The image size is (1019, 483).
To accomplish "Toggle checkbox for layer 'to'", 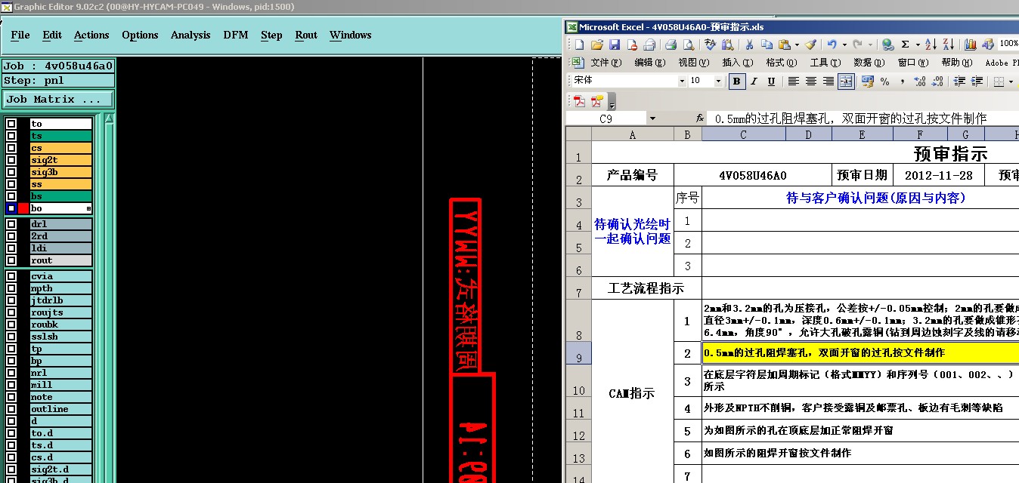I will pos(11,124).
